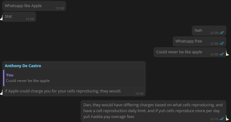Click the double-check icon on "Whatsapp free"
Screen dimensions: 231x122
(222, 43)
